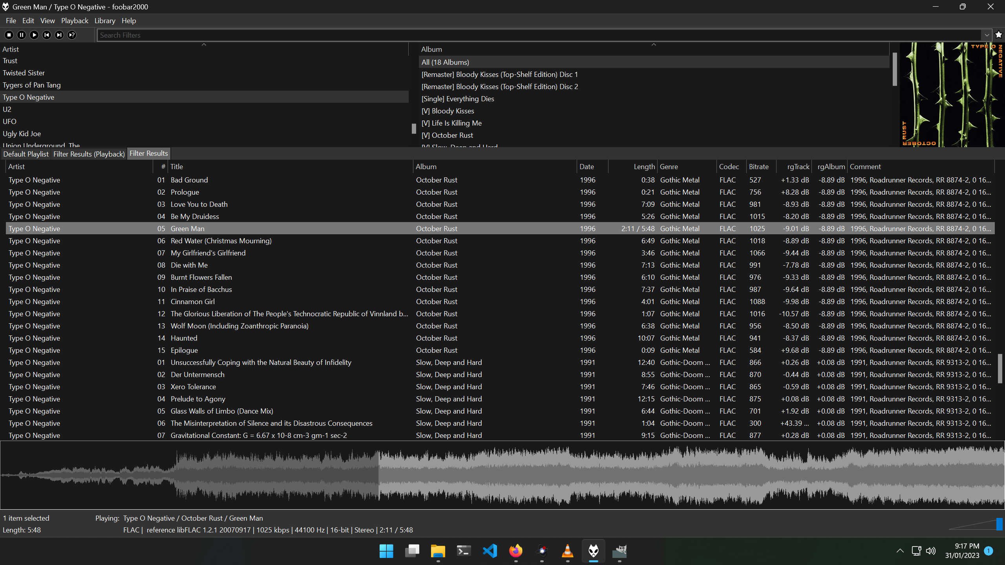Image resolution: width=1005 pixels, height=565 pixels.
Task: Switch to the Default Playlist tab
Action: click(x=26, y=154)
